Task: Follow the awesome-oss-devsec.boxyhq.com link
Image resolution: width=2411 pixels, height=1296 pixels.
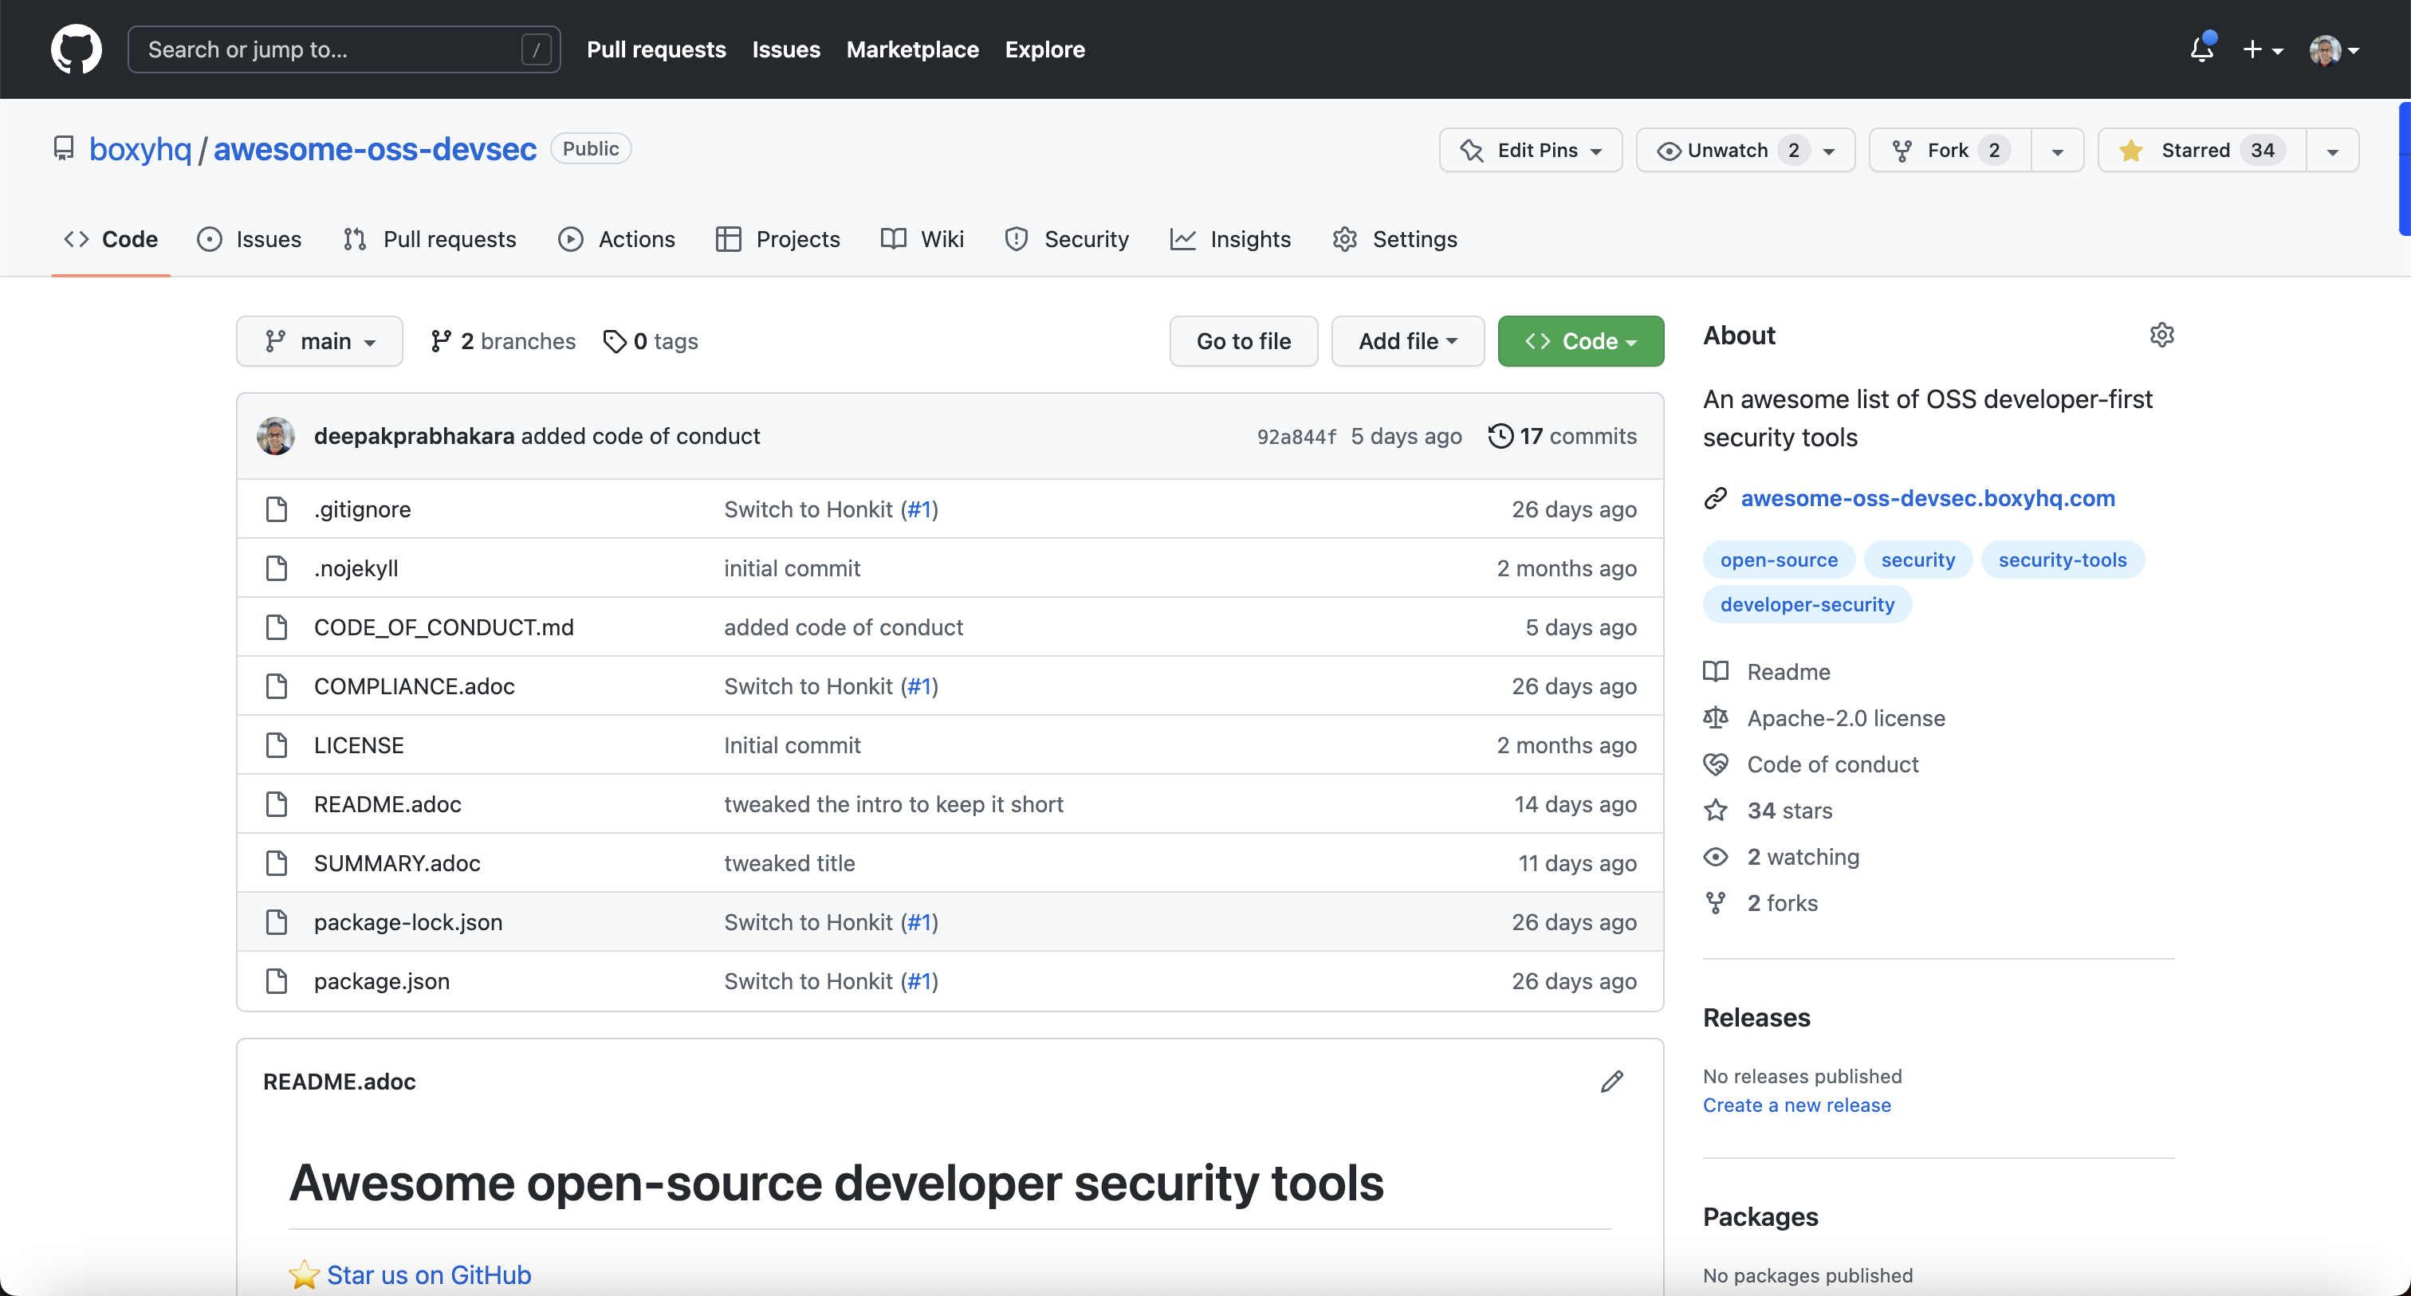Action: pos(1927,498)
